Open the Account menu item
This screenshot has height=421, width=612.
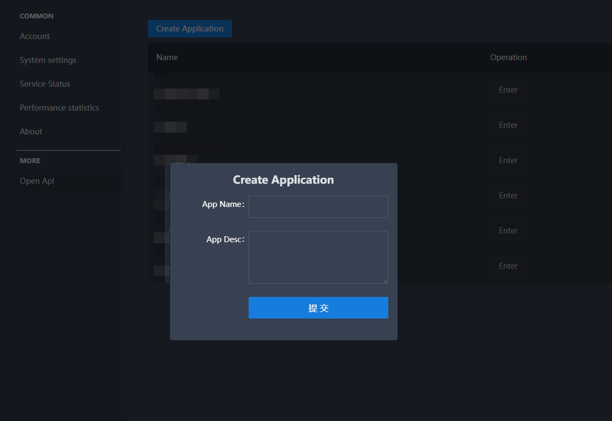click(x=35, y=36)
